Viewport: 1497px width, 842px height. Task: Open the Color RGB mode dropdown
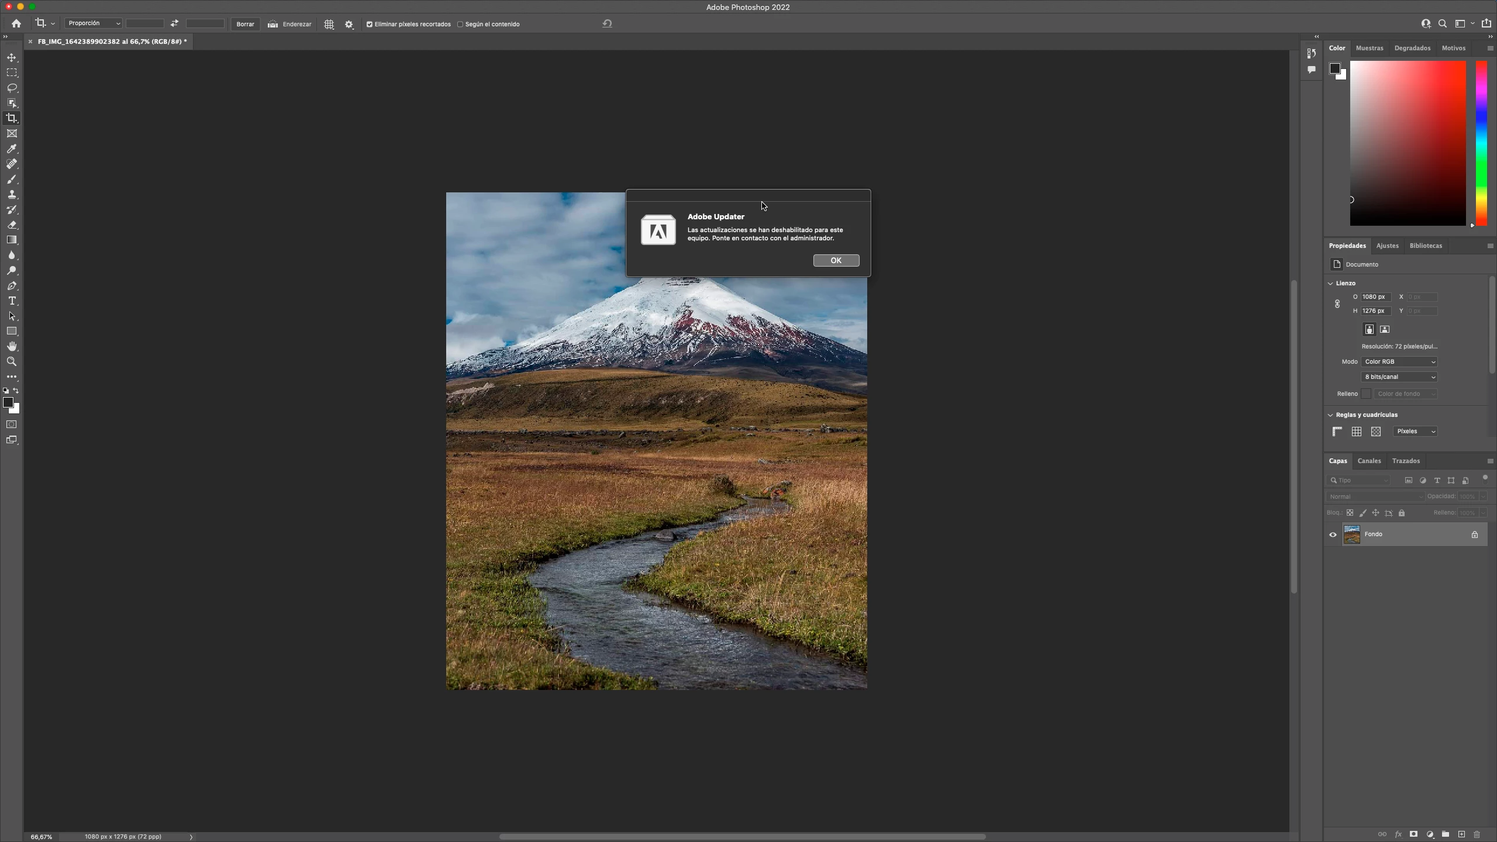click(x=1399, y=362)
